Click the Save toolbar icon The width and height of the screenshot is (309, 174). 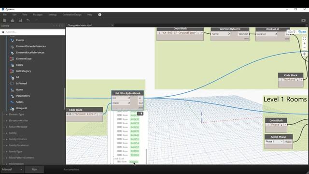20,20
